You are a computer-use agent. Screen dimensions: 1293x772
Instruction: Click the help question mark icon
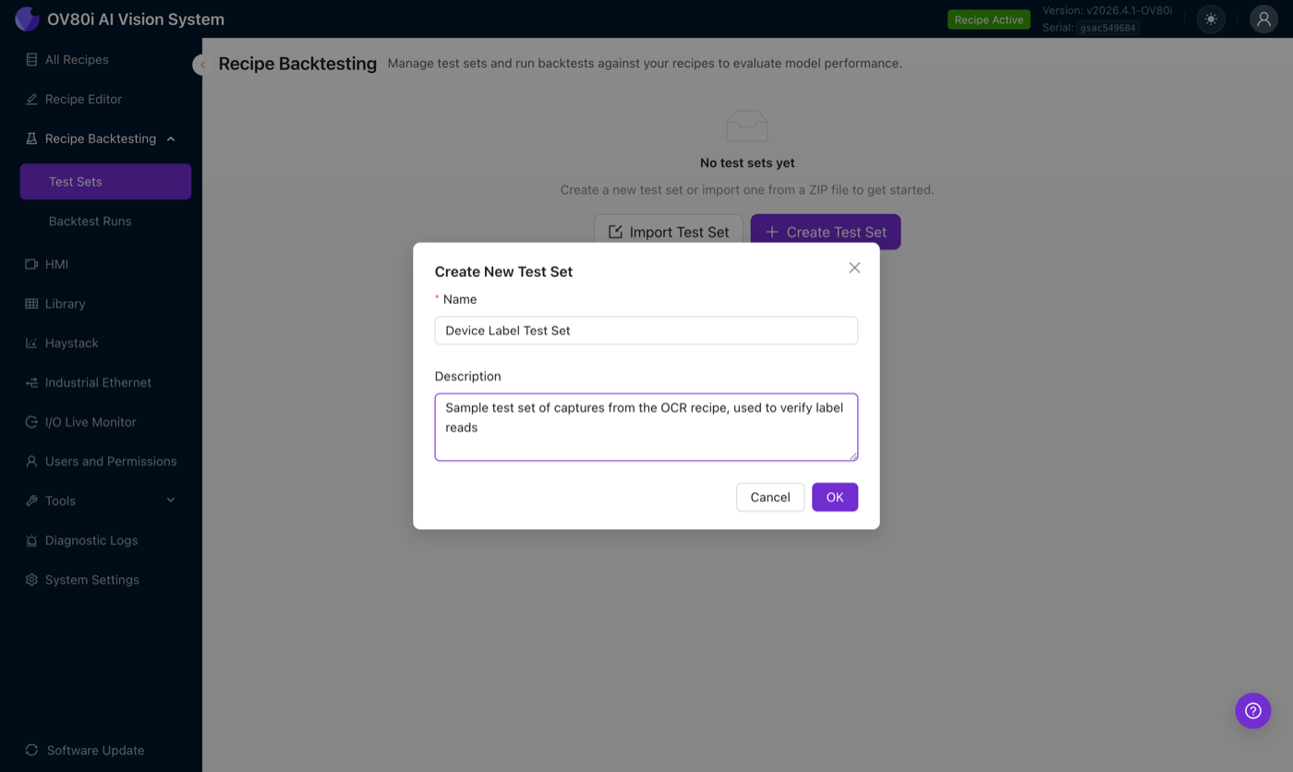(x=1252, y=710)
